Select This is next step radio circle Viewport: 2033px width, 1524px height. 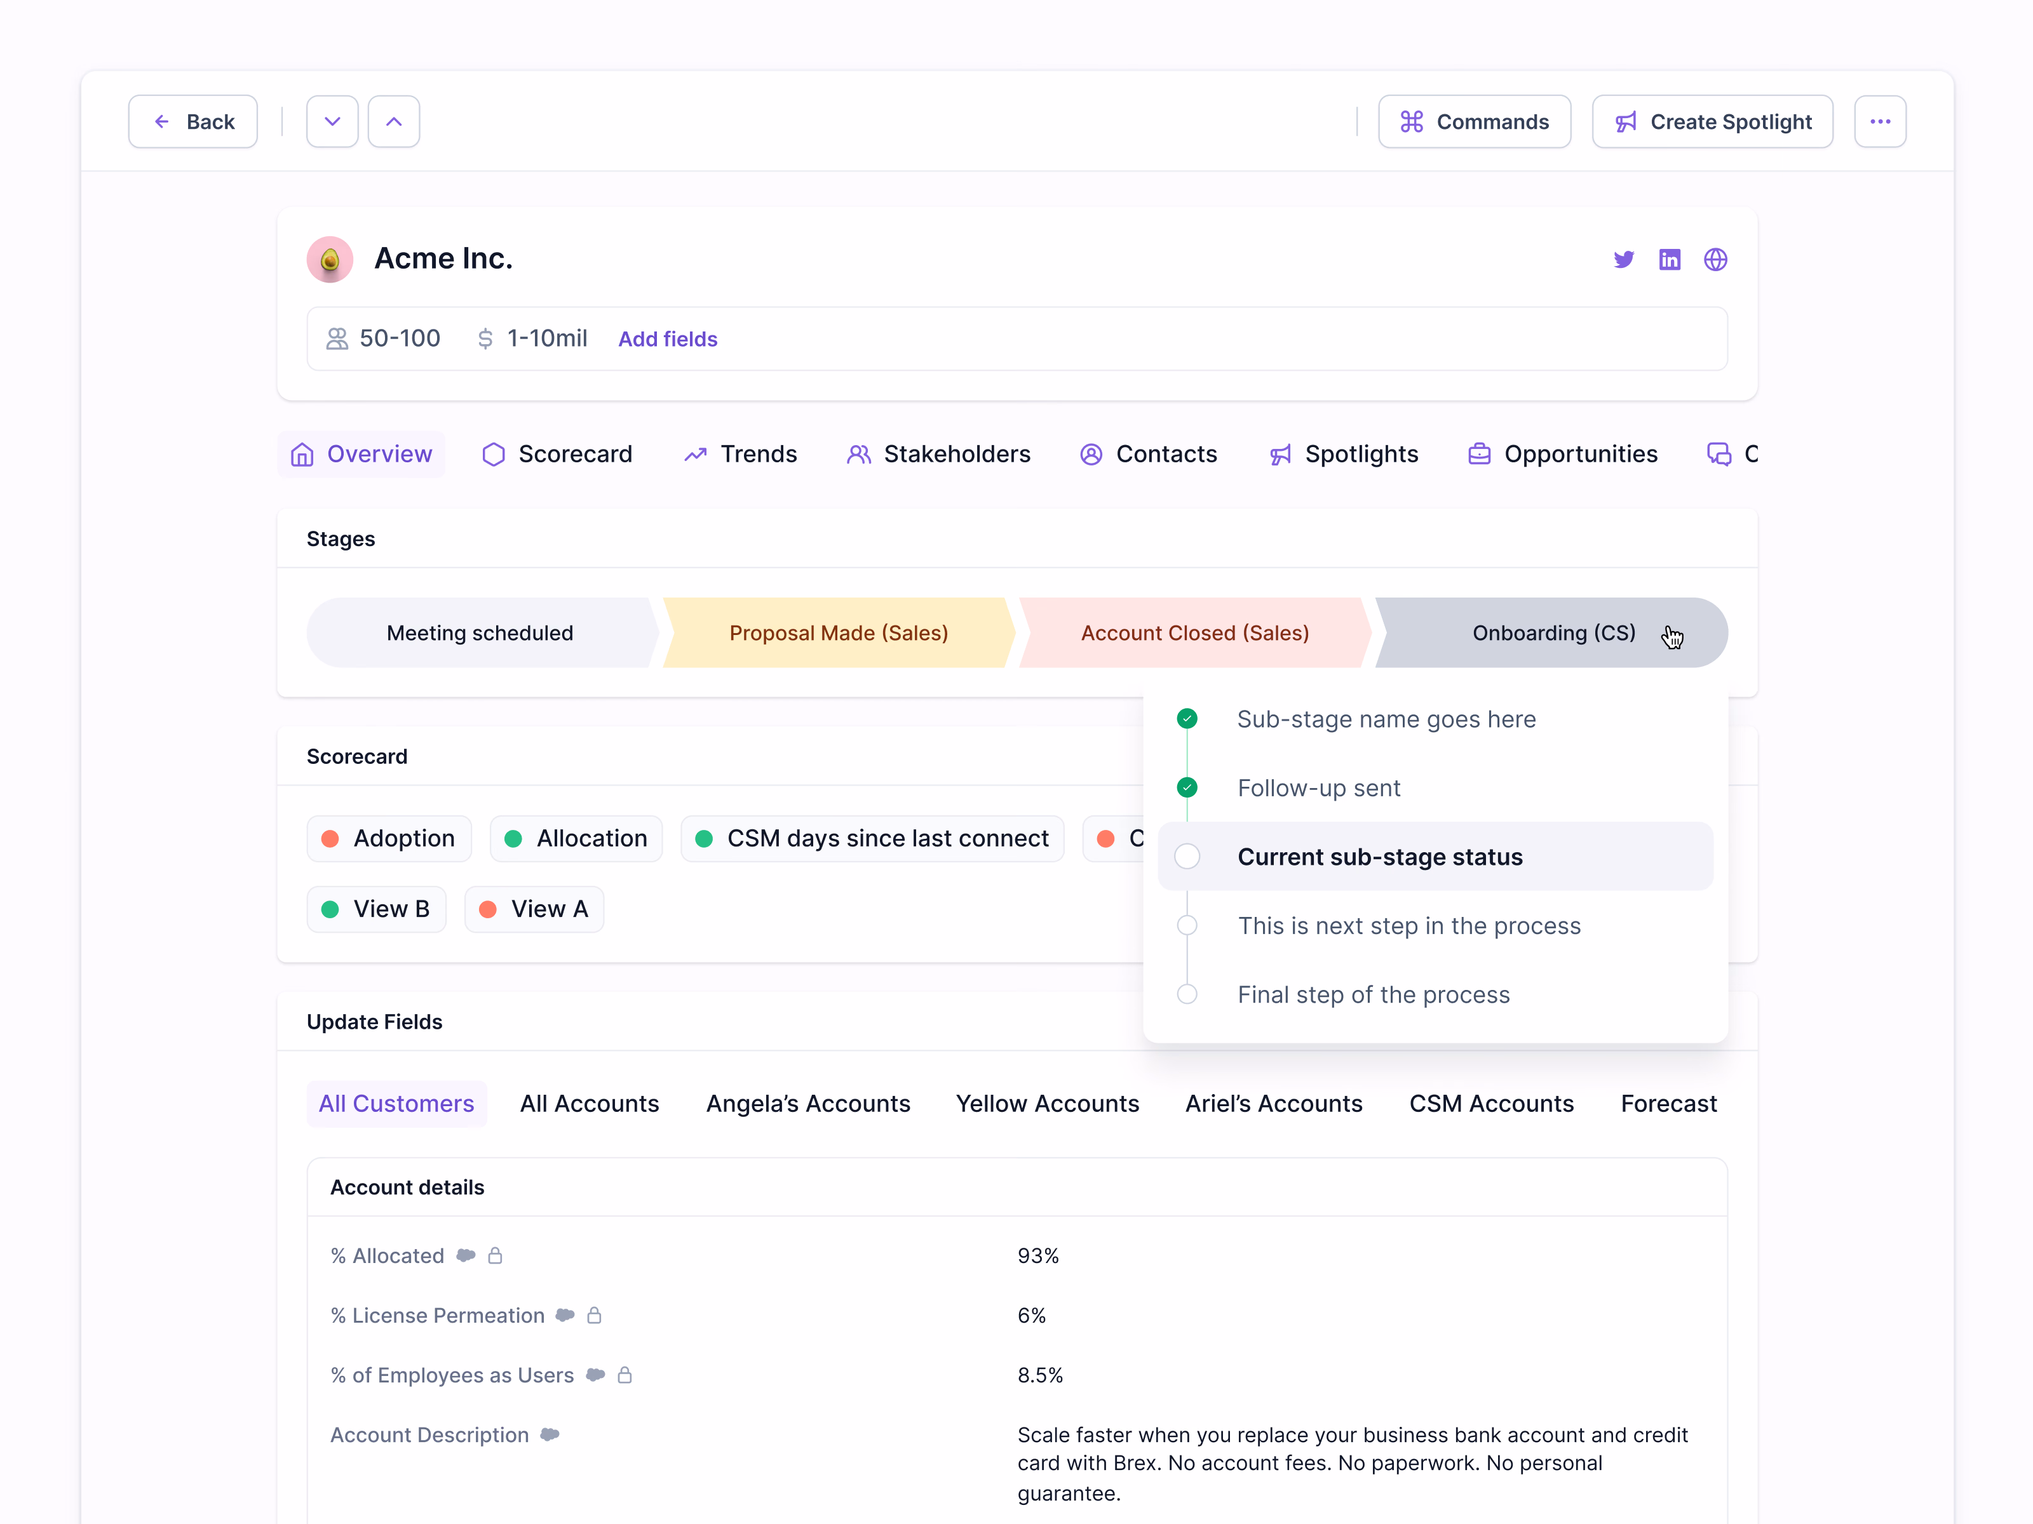tap(1187, 925)
